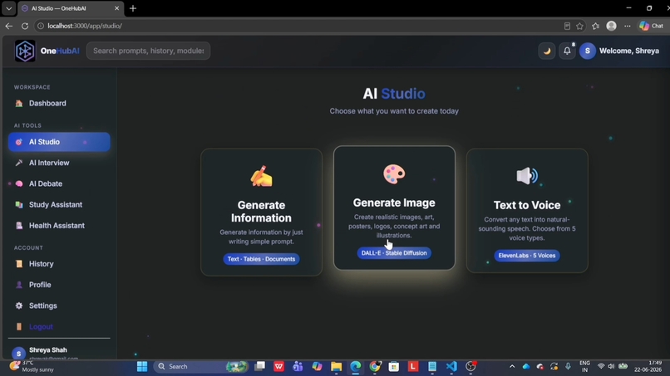The width and height of the screenshot is (670, 376).
Task: Click the ElevenLabs · 5 Voices badge
Action: point(527,256)
